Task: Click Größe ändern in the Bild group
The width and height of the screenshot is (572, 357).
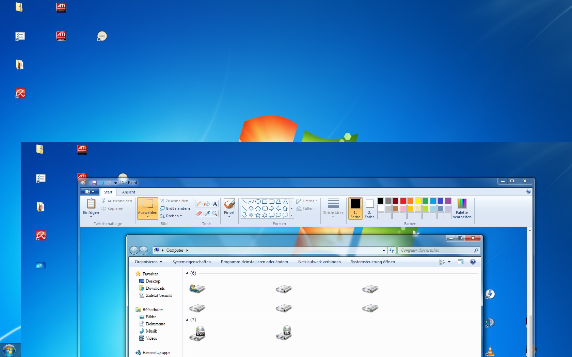Action: click(x=175, y=208)
